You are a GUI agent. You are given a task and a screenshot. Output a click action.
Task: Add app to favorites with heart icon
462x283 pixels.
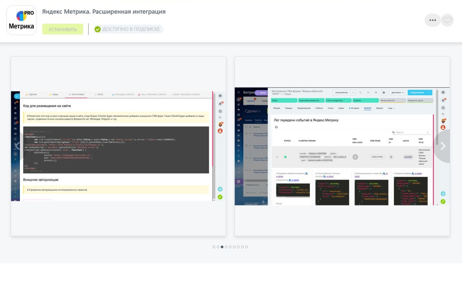tap(447, 20)
